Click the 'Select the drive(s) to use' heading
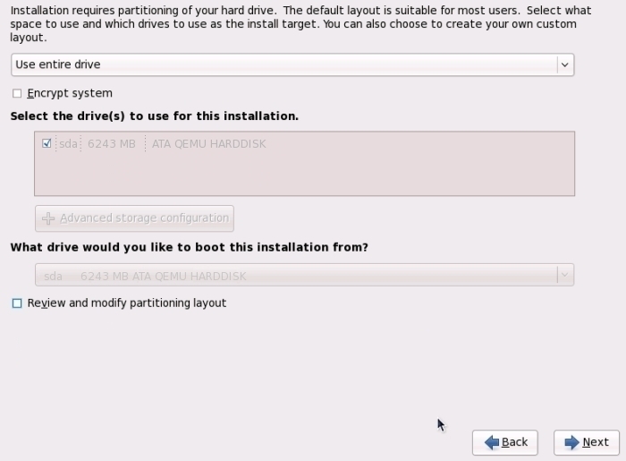 click(154, 116)
